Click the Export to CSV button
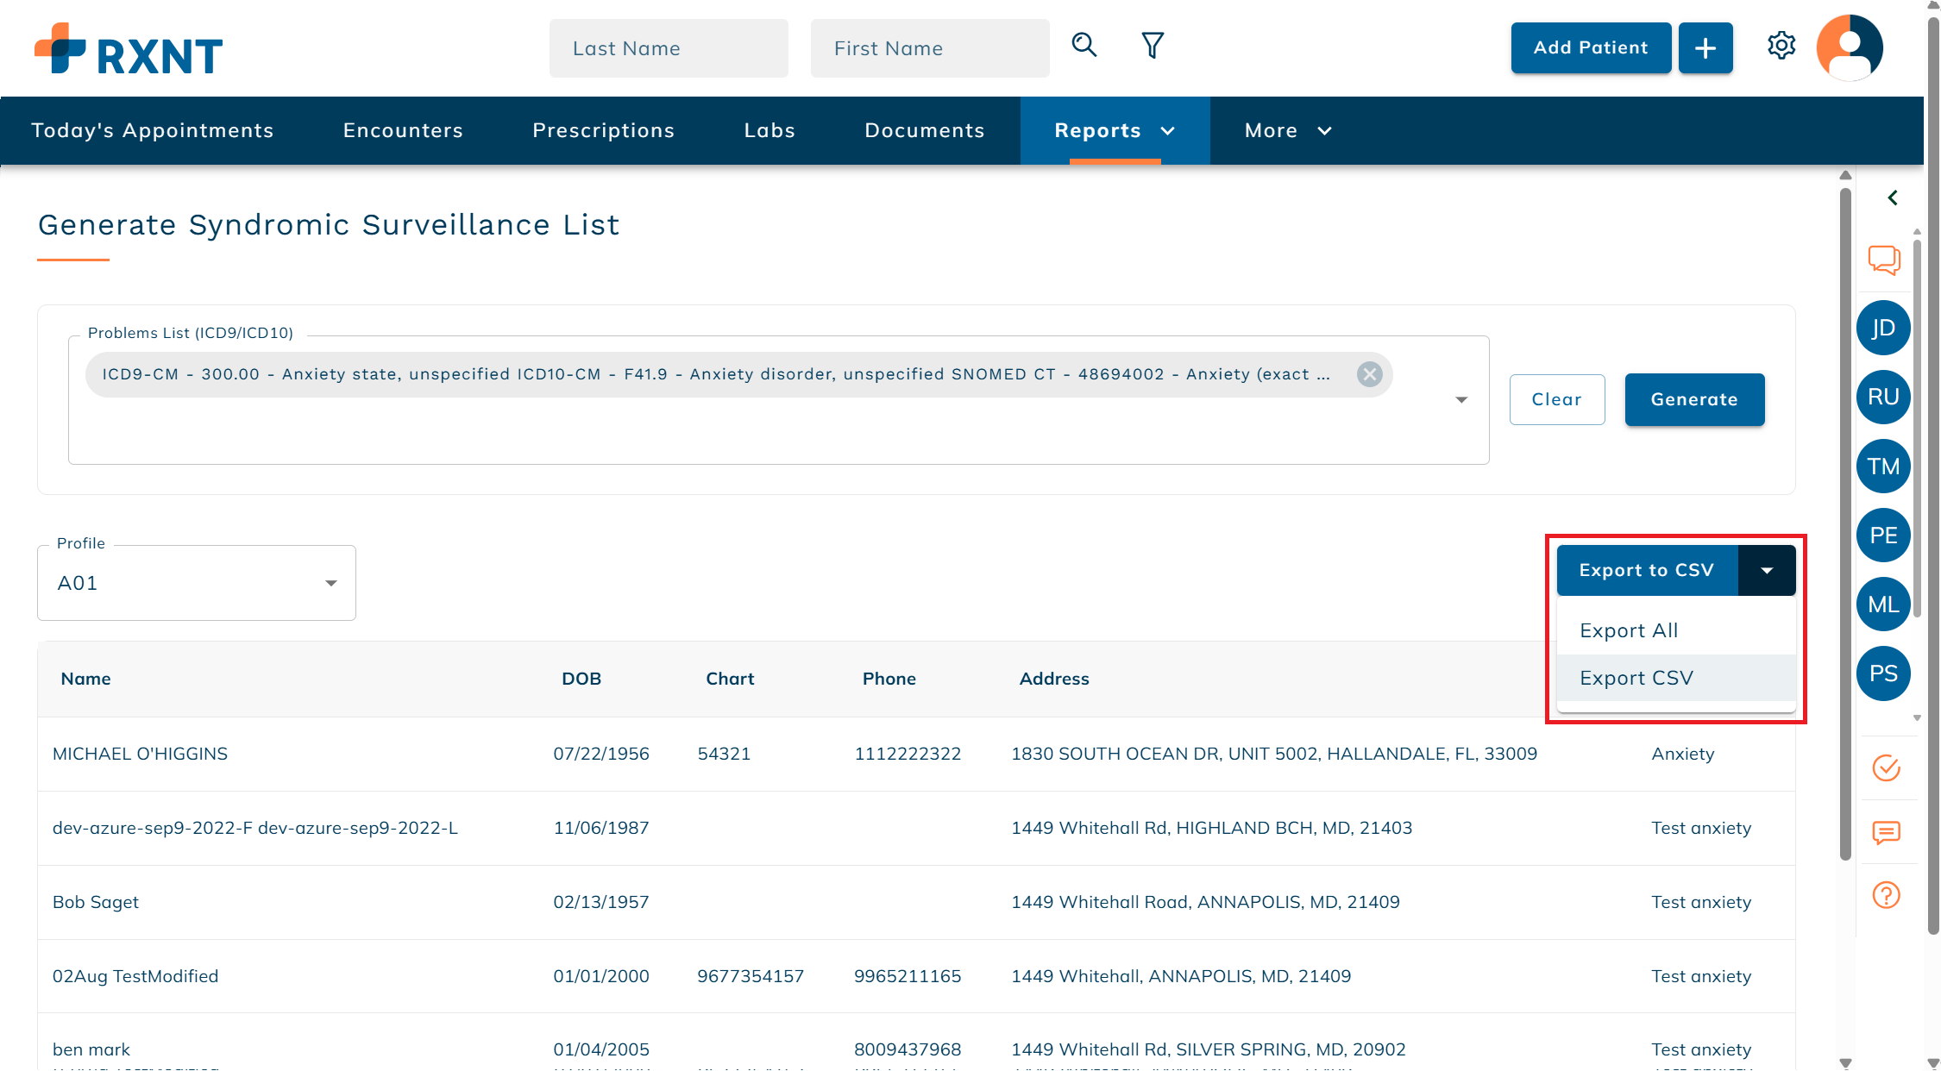The width and height of the screenshot is (1941, 1071). point(1647,570)
